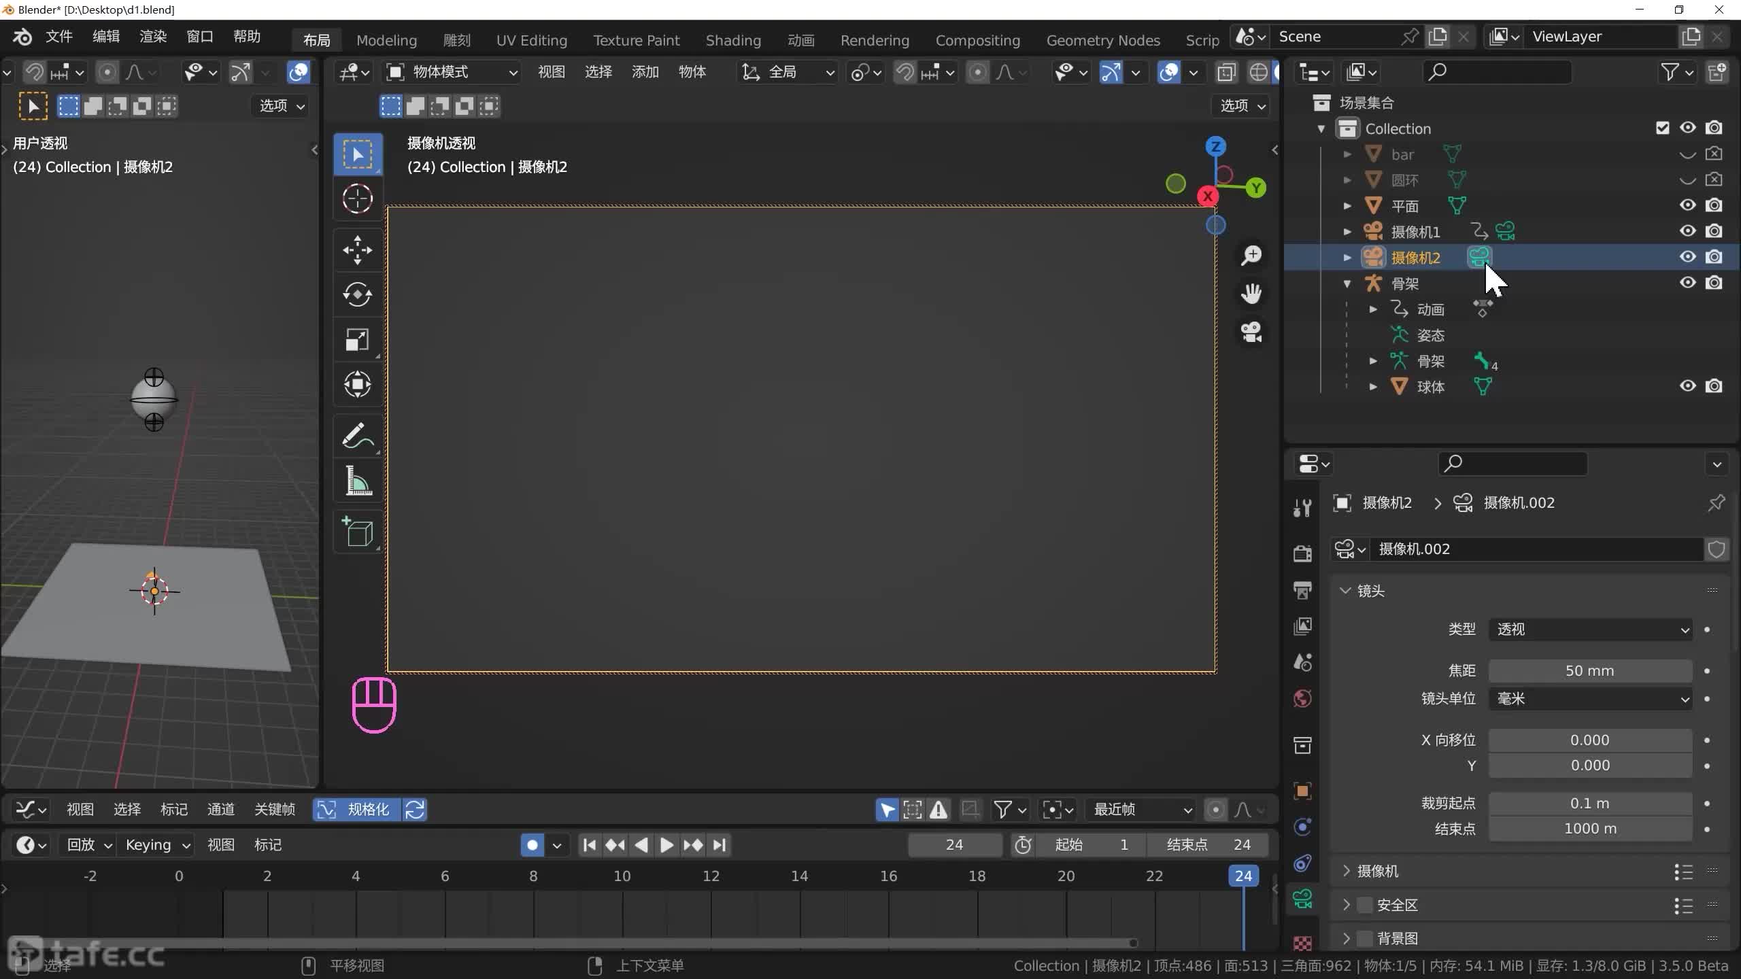Open the 渲染 menu
This screenshot has height=979, width=1741.
(x=153, y=37)
